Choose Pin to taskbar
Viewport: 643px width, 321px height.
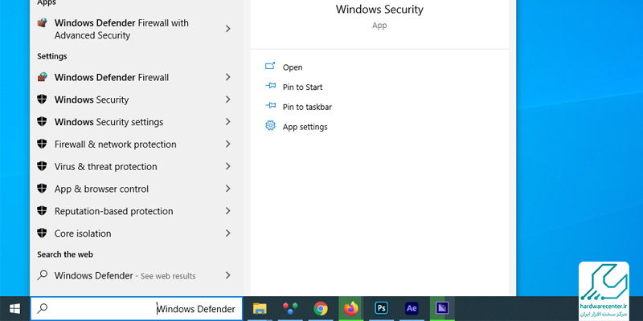point(307,107)
